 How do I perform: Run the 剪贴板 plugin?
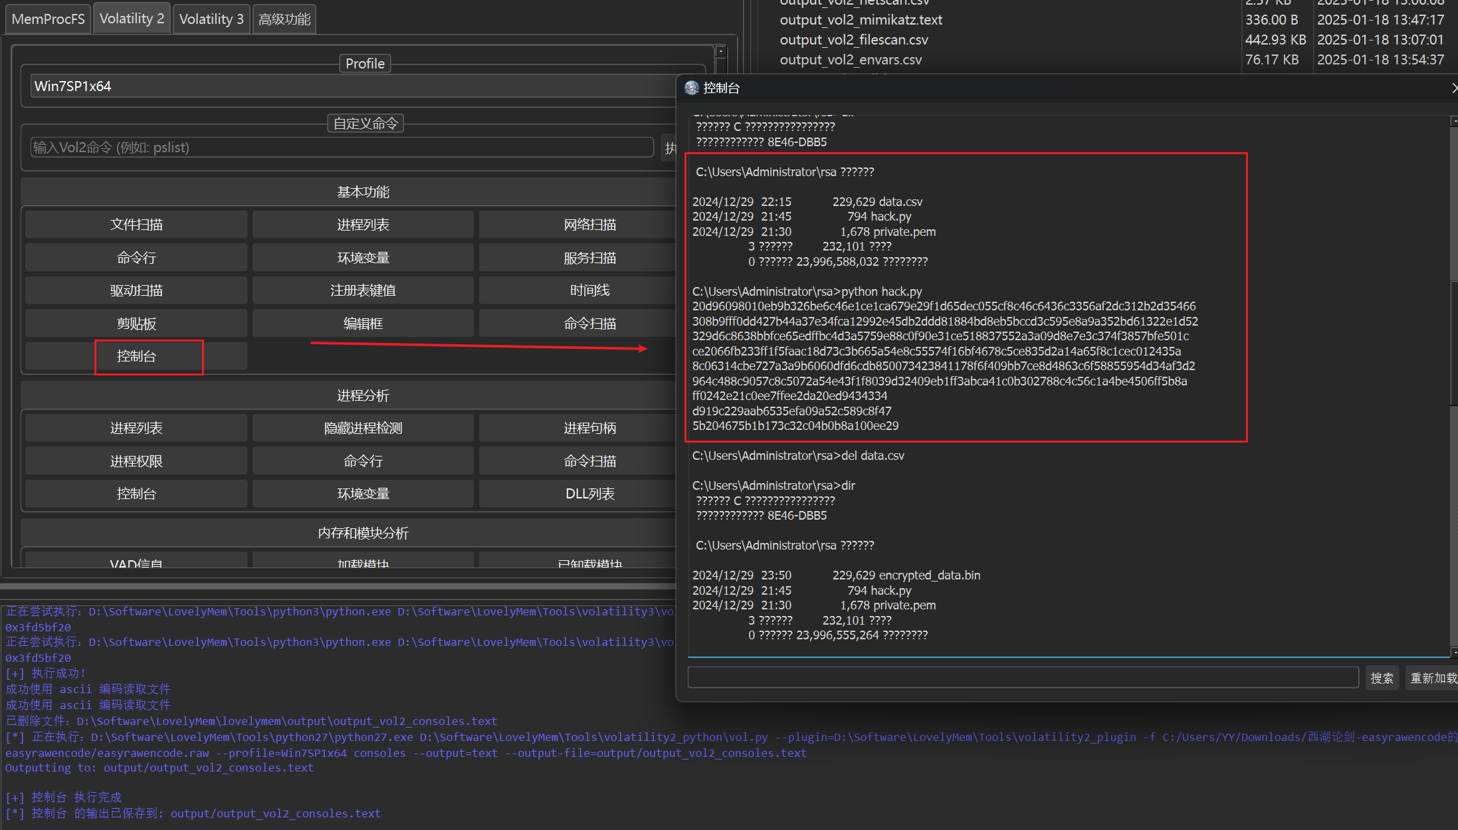(136, 324)
